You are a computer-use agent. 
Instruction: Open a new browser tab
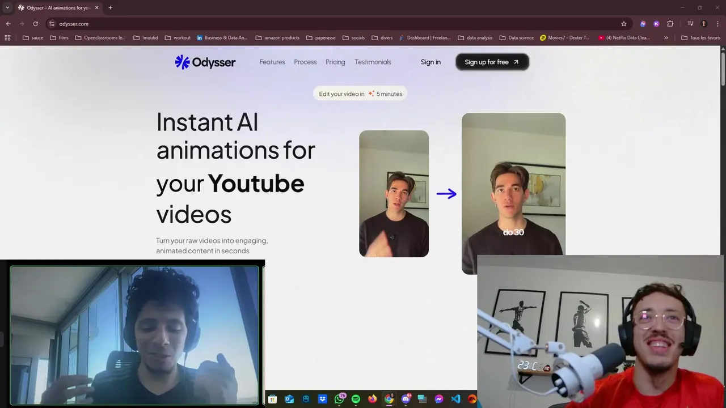coord(110,7)
